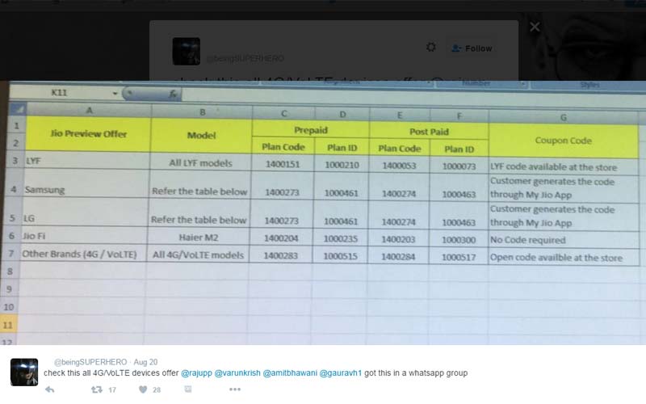
Task: Click the 'Model' header cell
Action: tap(201, 135)
